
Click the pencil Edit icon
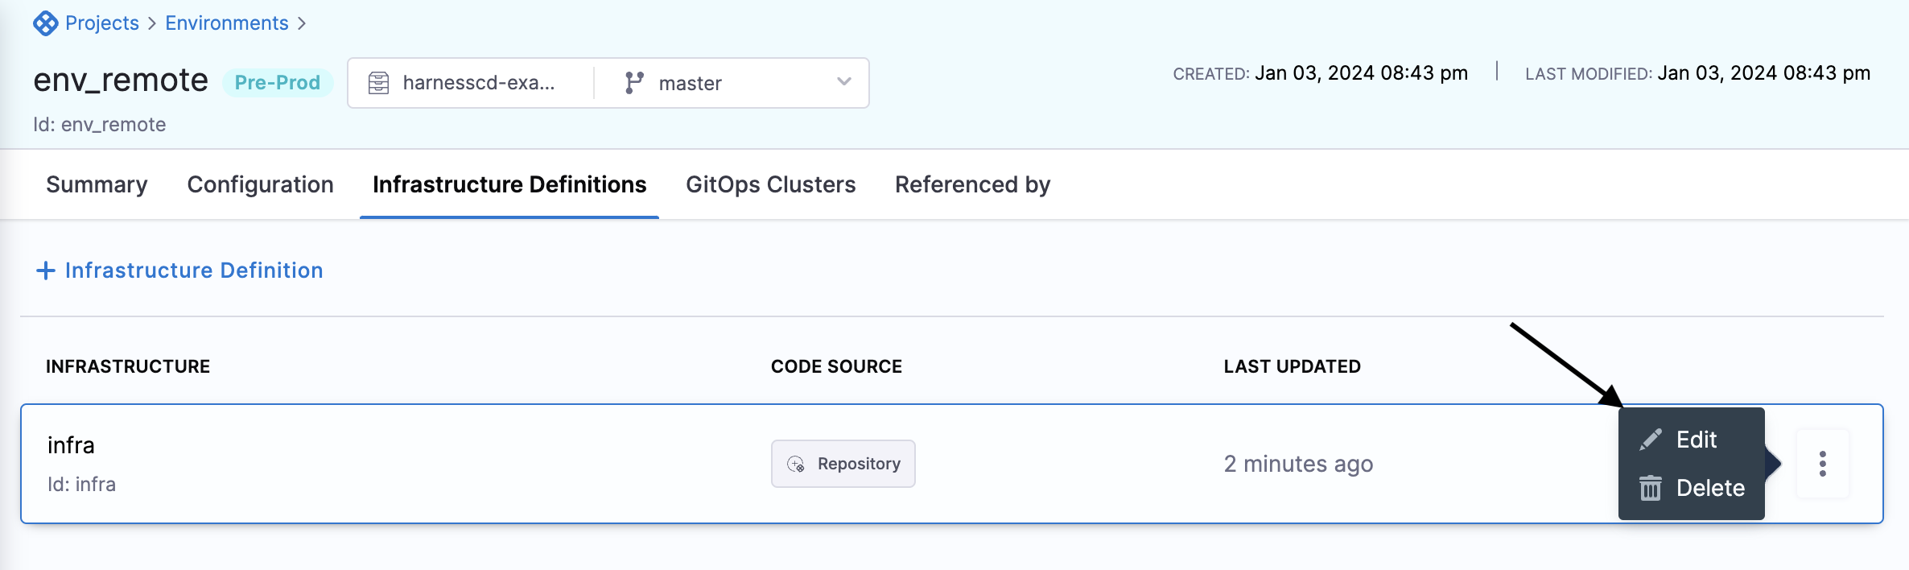(x=1651, y=440)
